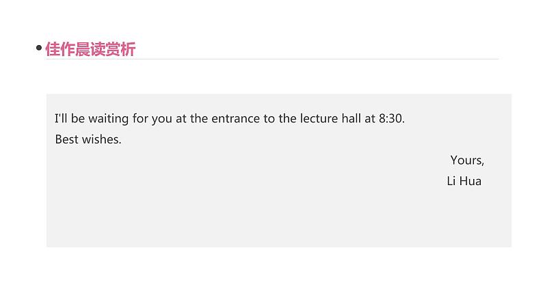Click the word "hall" before the time
Viewport: 543px width, 304px height.
coord(351,118)
